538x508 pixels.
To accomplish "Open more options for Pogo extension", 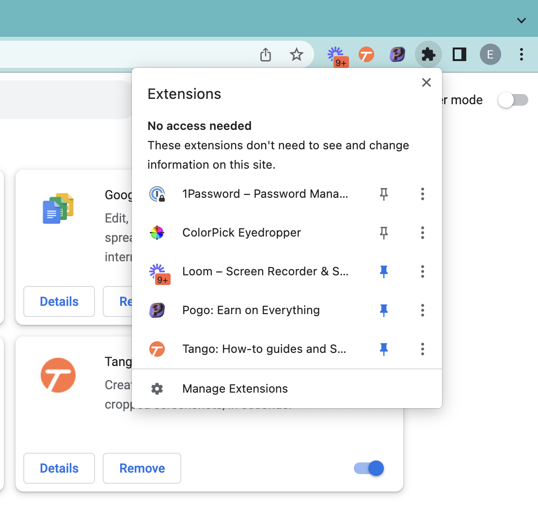I will coord(423,310).
